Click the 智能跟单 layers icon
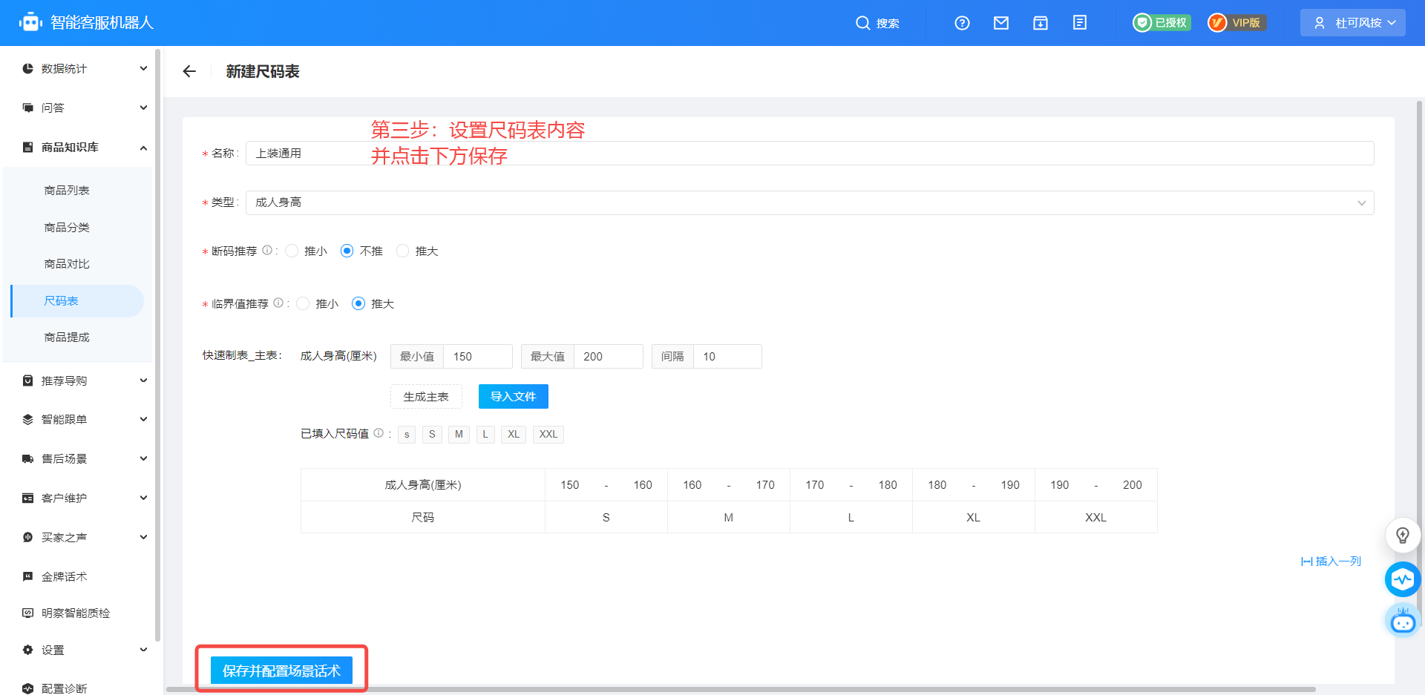 [x=27, y=419]
